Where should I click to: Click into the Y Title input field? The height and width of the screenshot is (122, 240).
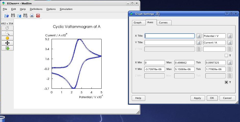click(170, 42)
